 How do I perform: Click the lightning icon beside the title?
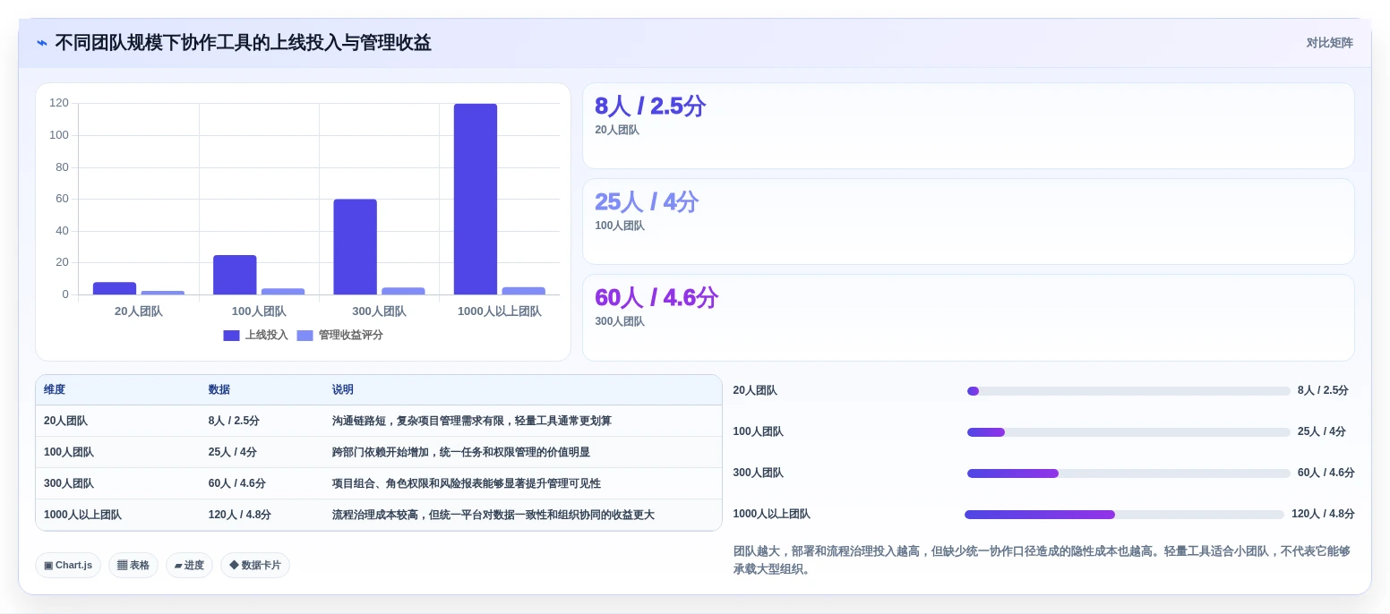(x=42, y=43)
